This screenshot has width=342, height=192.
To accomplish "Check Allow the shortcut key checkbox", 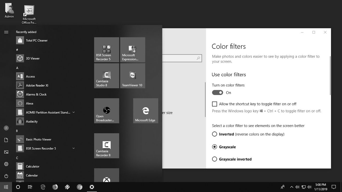I will pos(214,104).
